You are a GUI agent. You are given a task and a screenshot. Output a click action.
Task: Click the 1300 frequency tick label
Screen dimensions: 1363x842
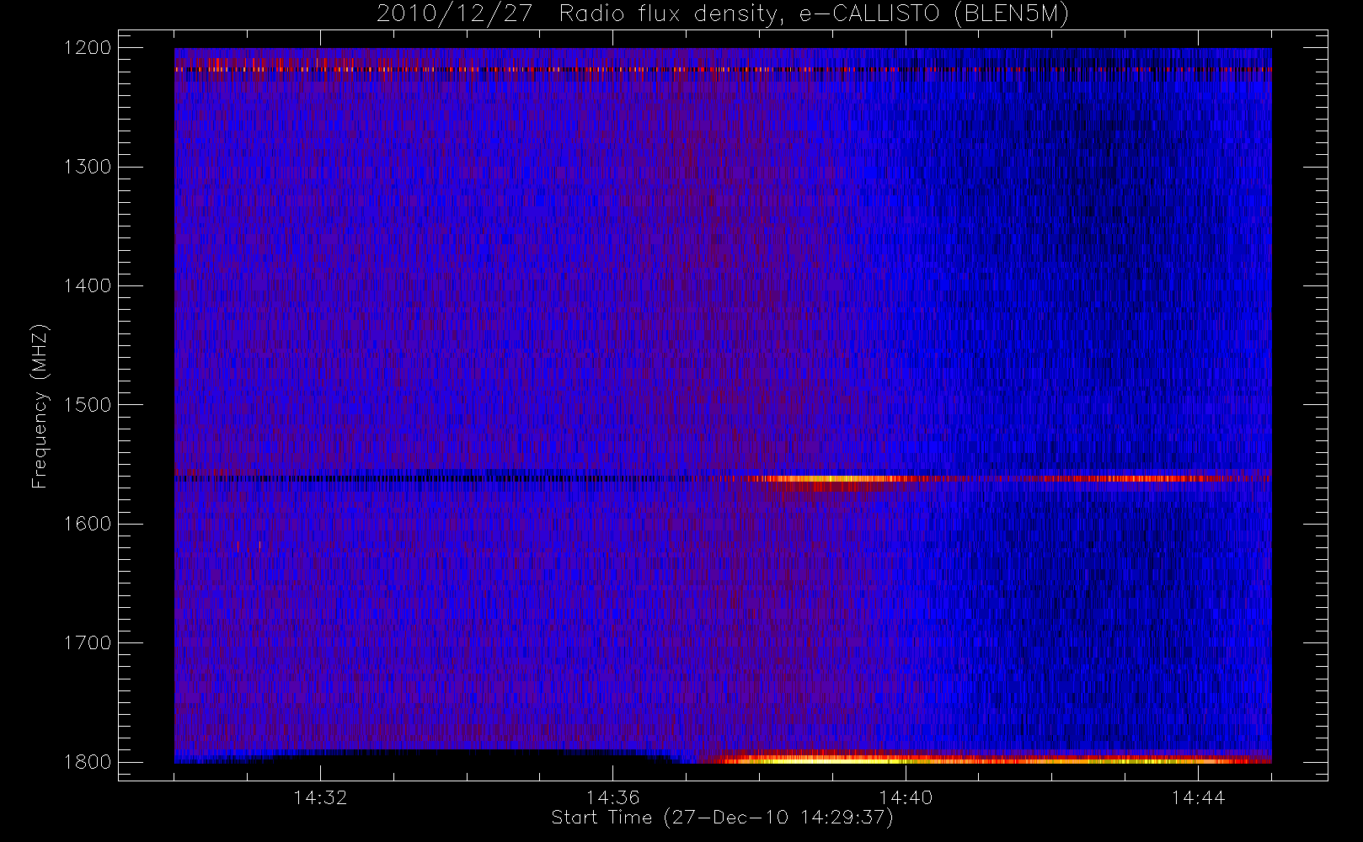(88, 167)
